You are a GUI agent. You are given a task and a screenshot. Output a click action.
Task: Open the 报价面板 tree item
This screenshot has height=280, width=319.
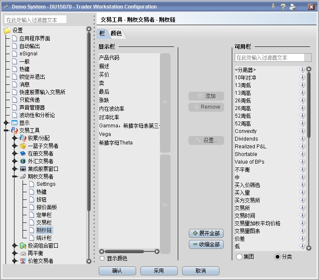click(47, 207)
